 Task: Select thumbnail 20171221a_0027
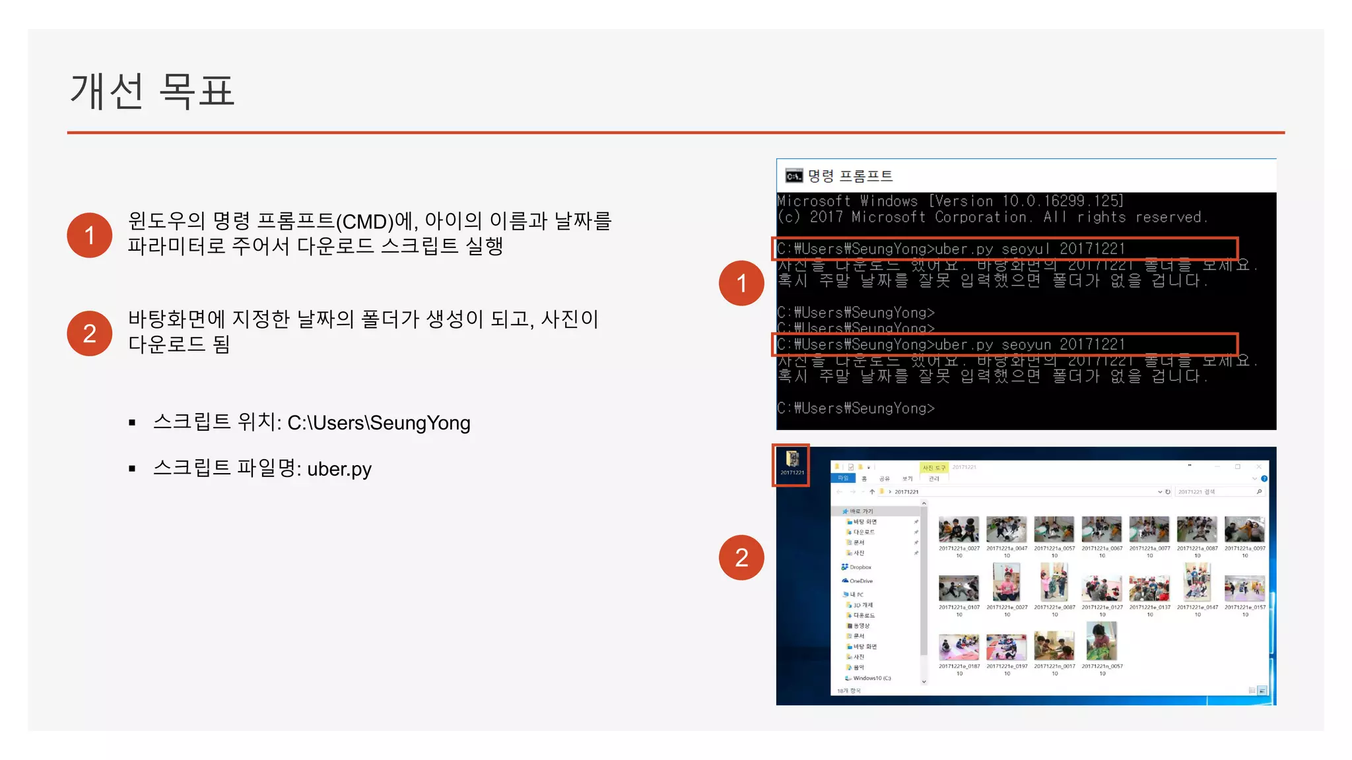tap(959, 530)
